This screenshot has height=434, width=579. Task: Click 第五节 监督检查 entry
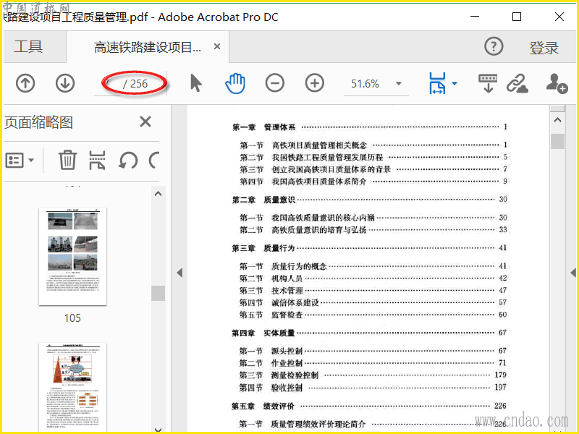(x=373, y=315)
